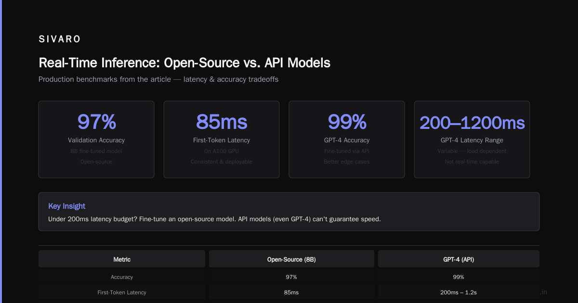This screenshot has height=303, width=578.
Task: Select the Metric column header
Action: point(122,259)
